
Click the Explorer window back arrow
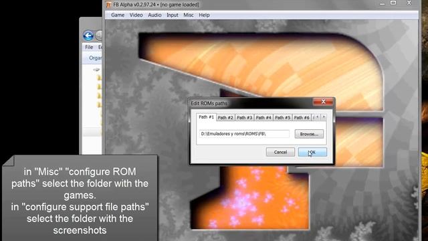(88, 35)
